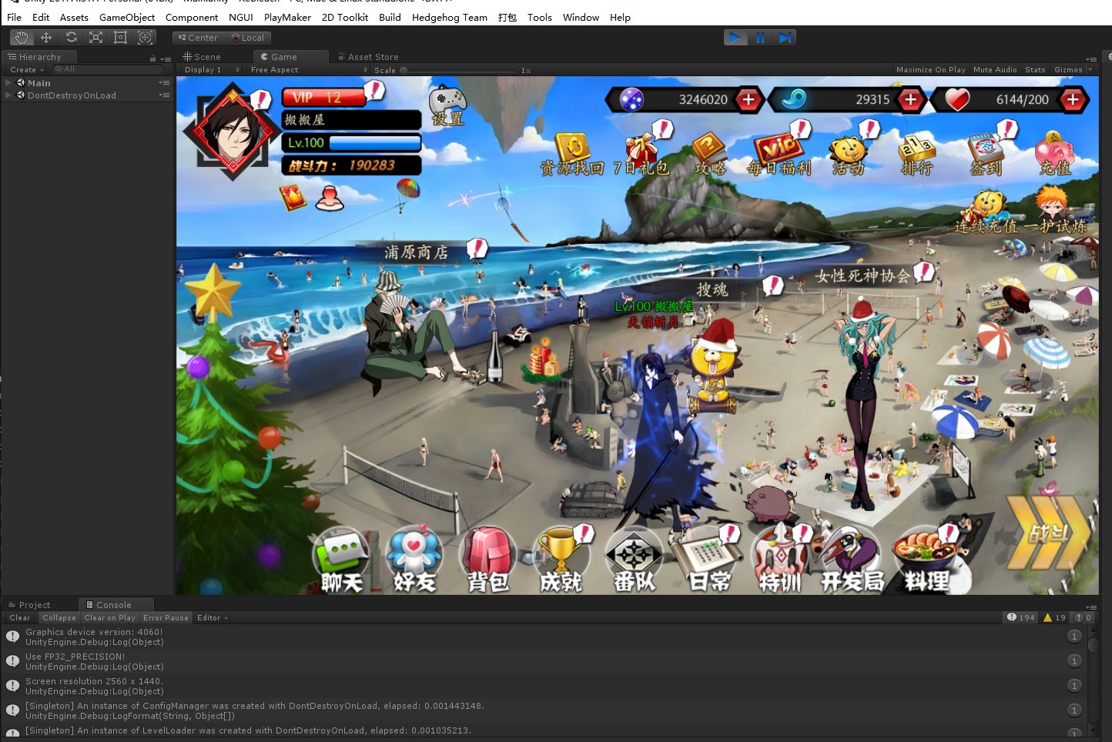Click the Step frame button
Viewport: 1112px width, 742px height.
[x=785, y=38]
